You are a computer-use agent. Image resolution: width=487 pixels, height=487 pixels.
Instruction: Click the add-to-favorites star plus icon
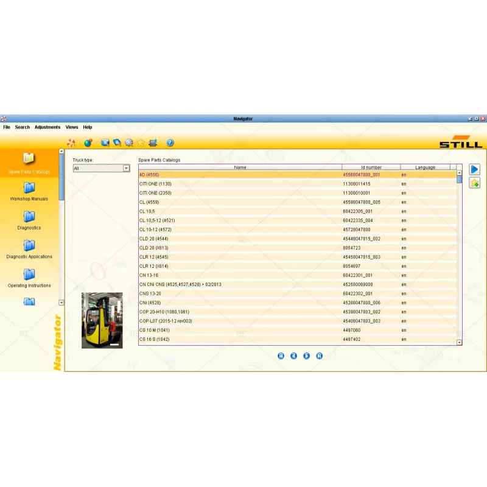[474, 183]
